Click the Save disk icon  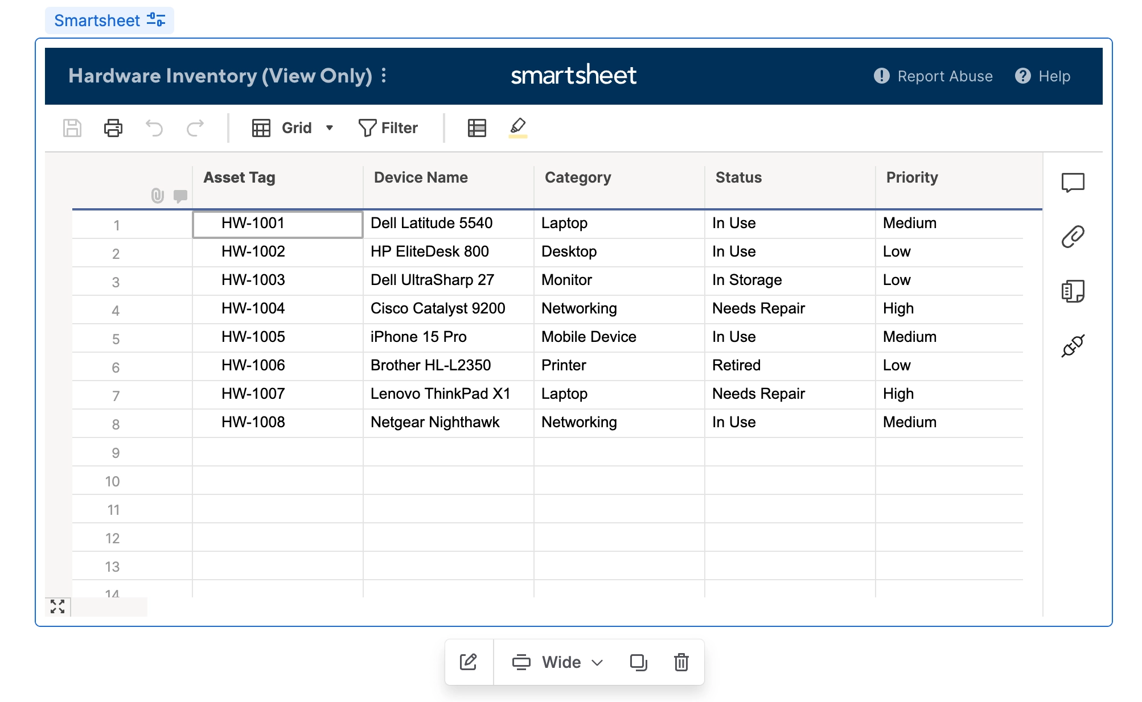(72, 128)
